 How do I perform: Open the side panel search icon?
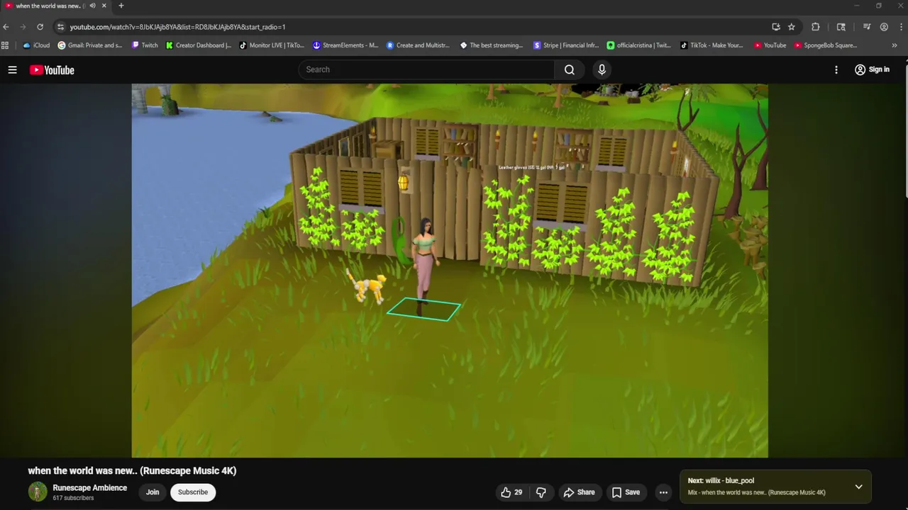pyautogui.click(x=841, y=27)
